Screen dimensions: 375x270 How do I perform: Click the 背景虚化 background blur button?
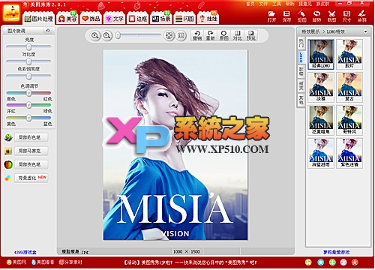pos(31,178)
